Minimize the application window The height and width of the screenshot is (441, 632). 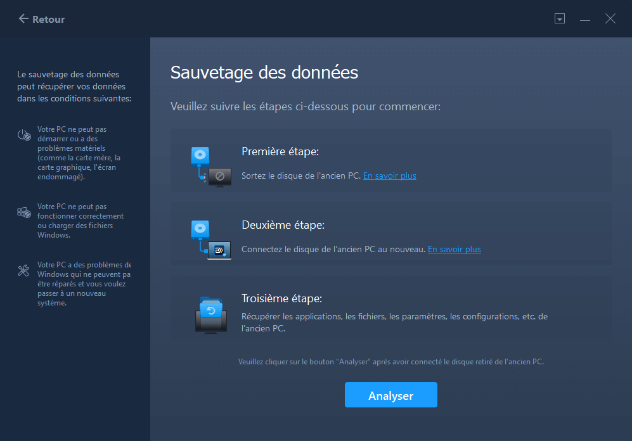584,20
